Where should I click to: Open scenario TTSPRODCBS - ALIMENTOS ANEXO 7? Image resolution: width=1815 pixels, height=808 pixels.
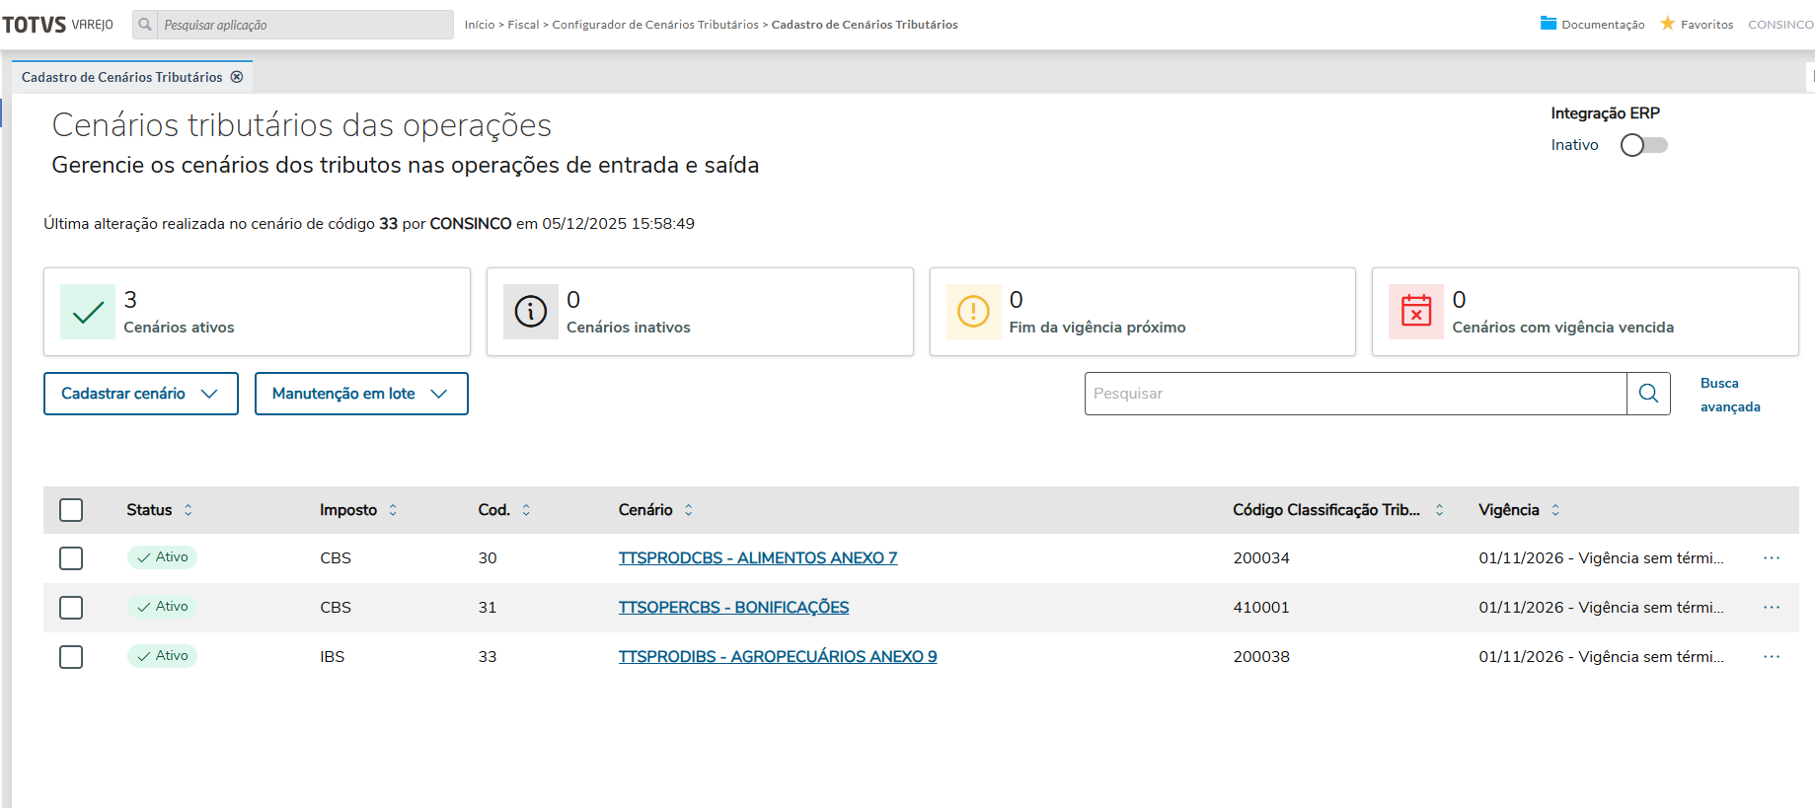point(758,558)
